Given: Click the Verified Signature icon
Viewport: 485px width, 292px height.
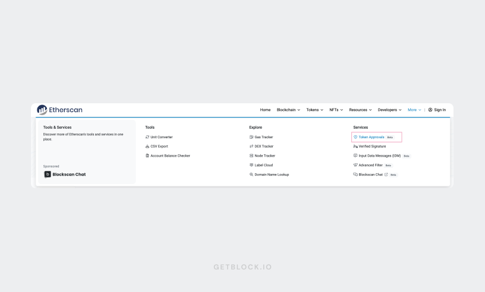Looking at the screenshot, I should click(355, 146).
